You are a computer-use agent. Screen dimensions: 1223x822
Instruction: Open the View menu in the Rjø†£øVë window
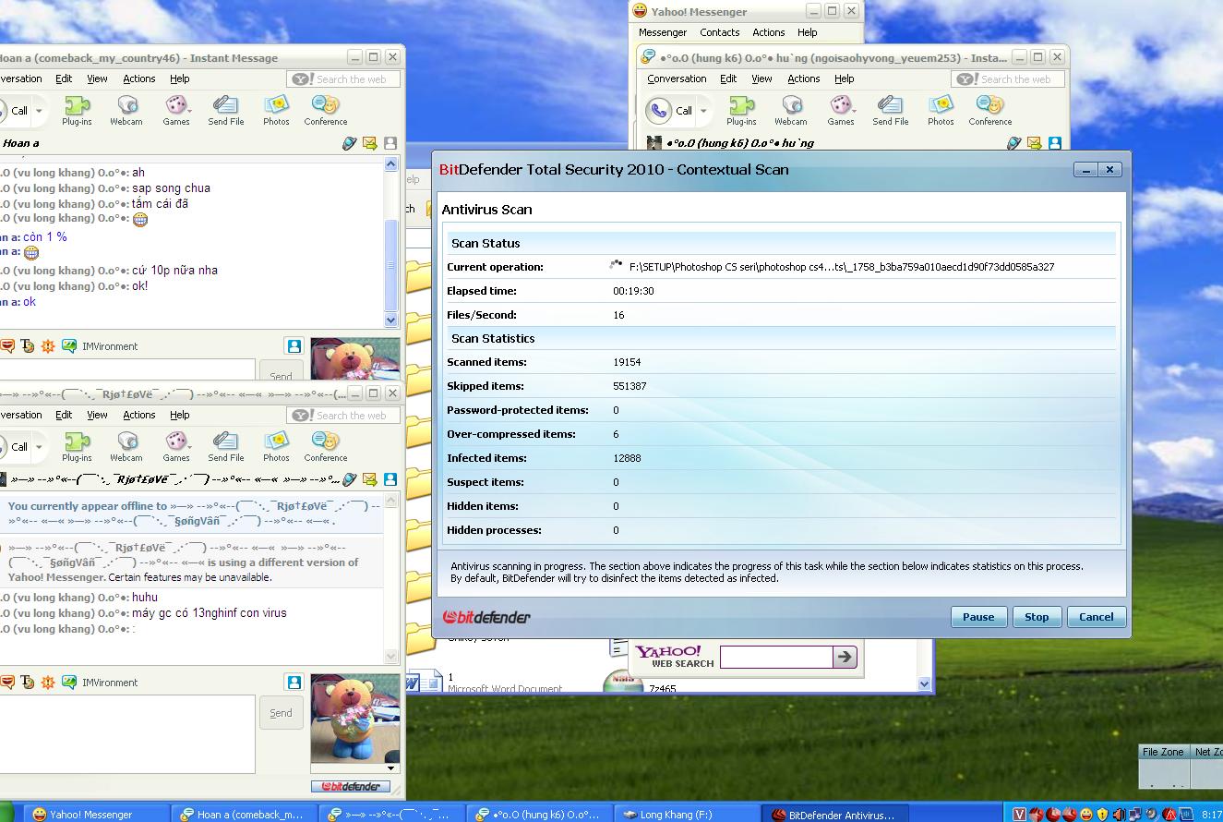tap(97, 415)
